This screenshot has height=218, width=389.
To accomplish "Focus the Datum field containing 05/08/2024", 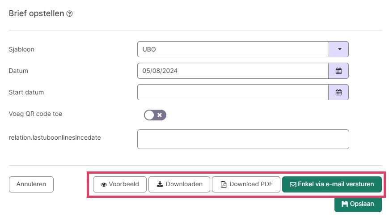I will pos(233,71).
